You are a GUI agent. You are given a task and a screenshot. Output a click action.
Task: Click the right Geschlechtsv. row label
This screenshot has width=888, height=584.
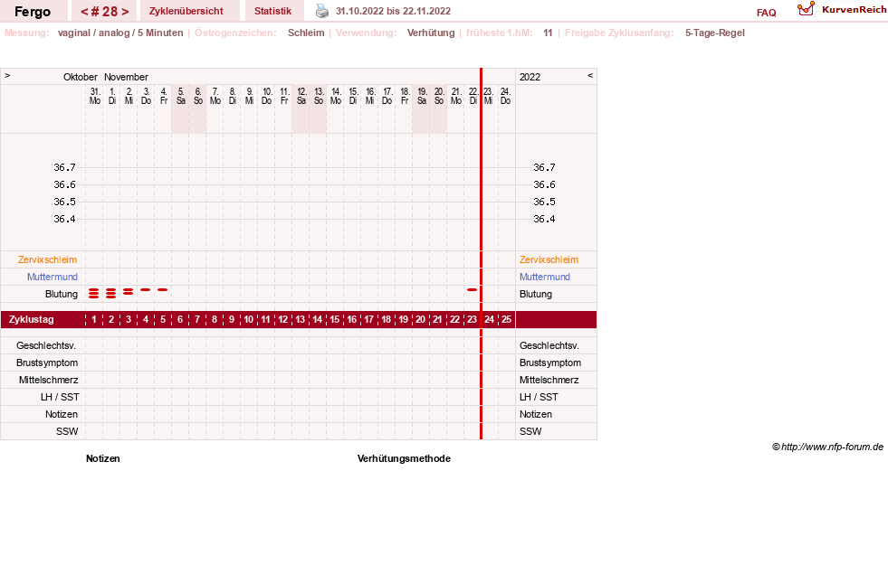coord(549,345)
